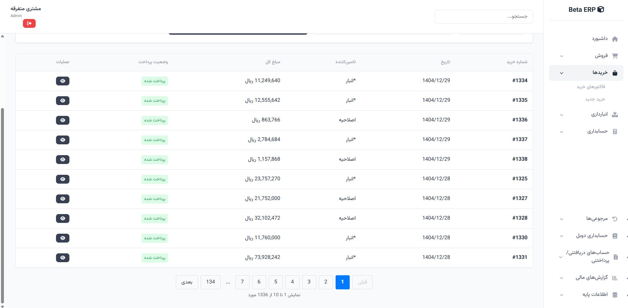Click the red logout icon button
The height and width of the screenshot is (308, 628).
tap(29, 23)
